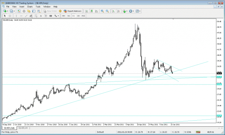Toggle chart Auto Scroll
This screenshot has height=135, width=225.
coord(113,11)
